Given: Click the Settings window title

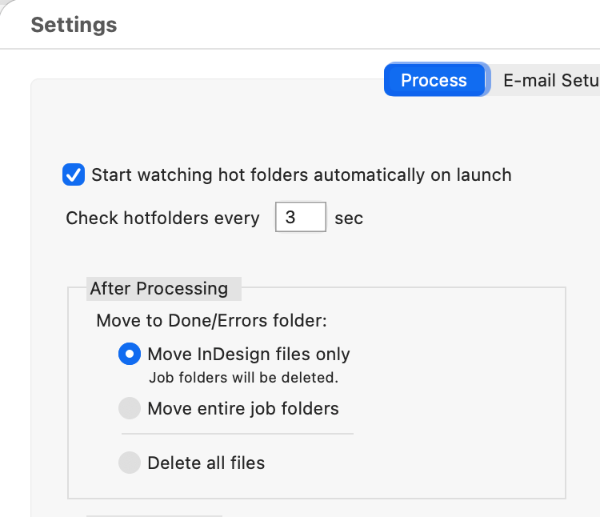Looking at the screenshot, I should coord(74,25).
